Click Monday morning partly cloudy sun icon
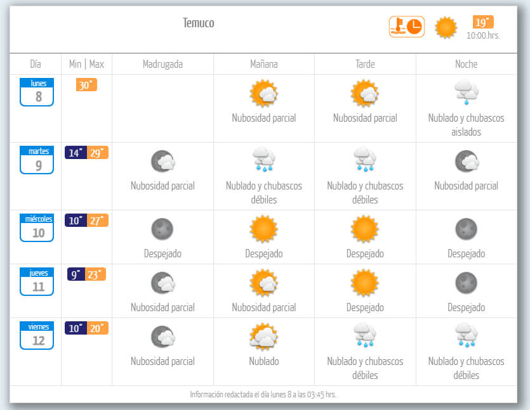 click(x=264, y=94)
